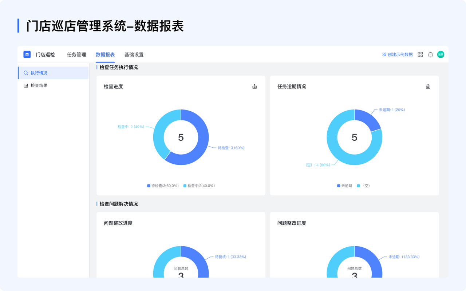This screenshot has height=291, width=466.
Task: Click the 门店巡检 app logo icon
Action: [27, 55]
